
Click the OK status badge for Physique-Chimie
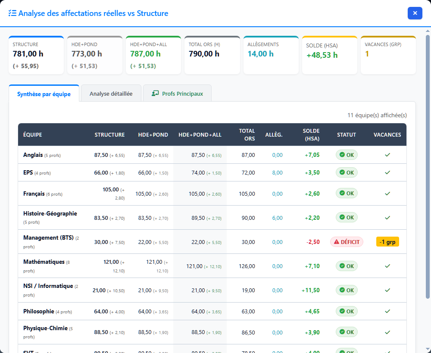pos(347,332)
